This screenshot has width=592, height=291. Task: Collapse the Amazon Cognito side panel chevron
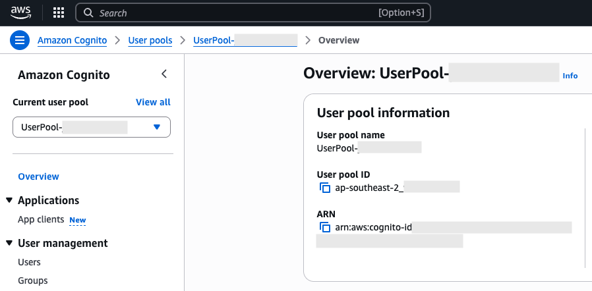click(164, 74)
